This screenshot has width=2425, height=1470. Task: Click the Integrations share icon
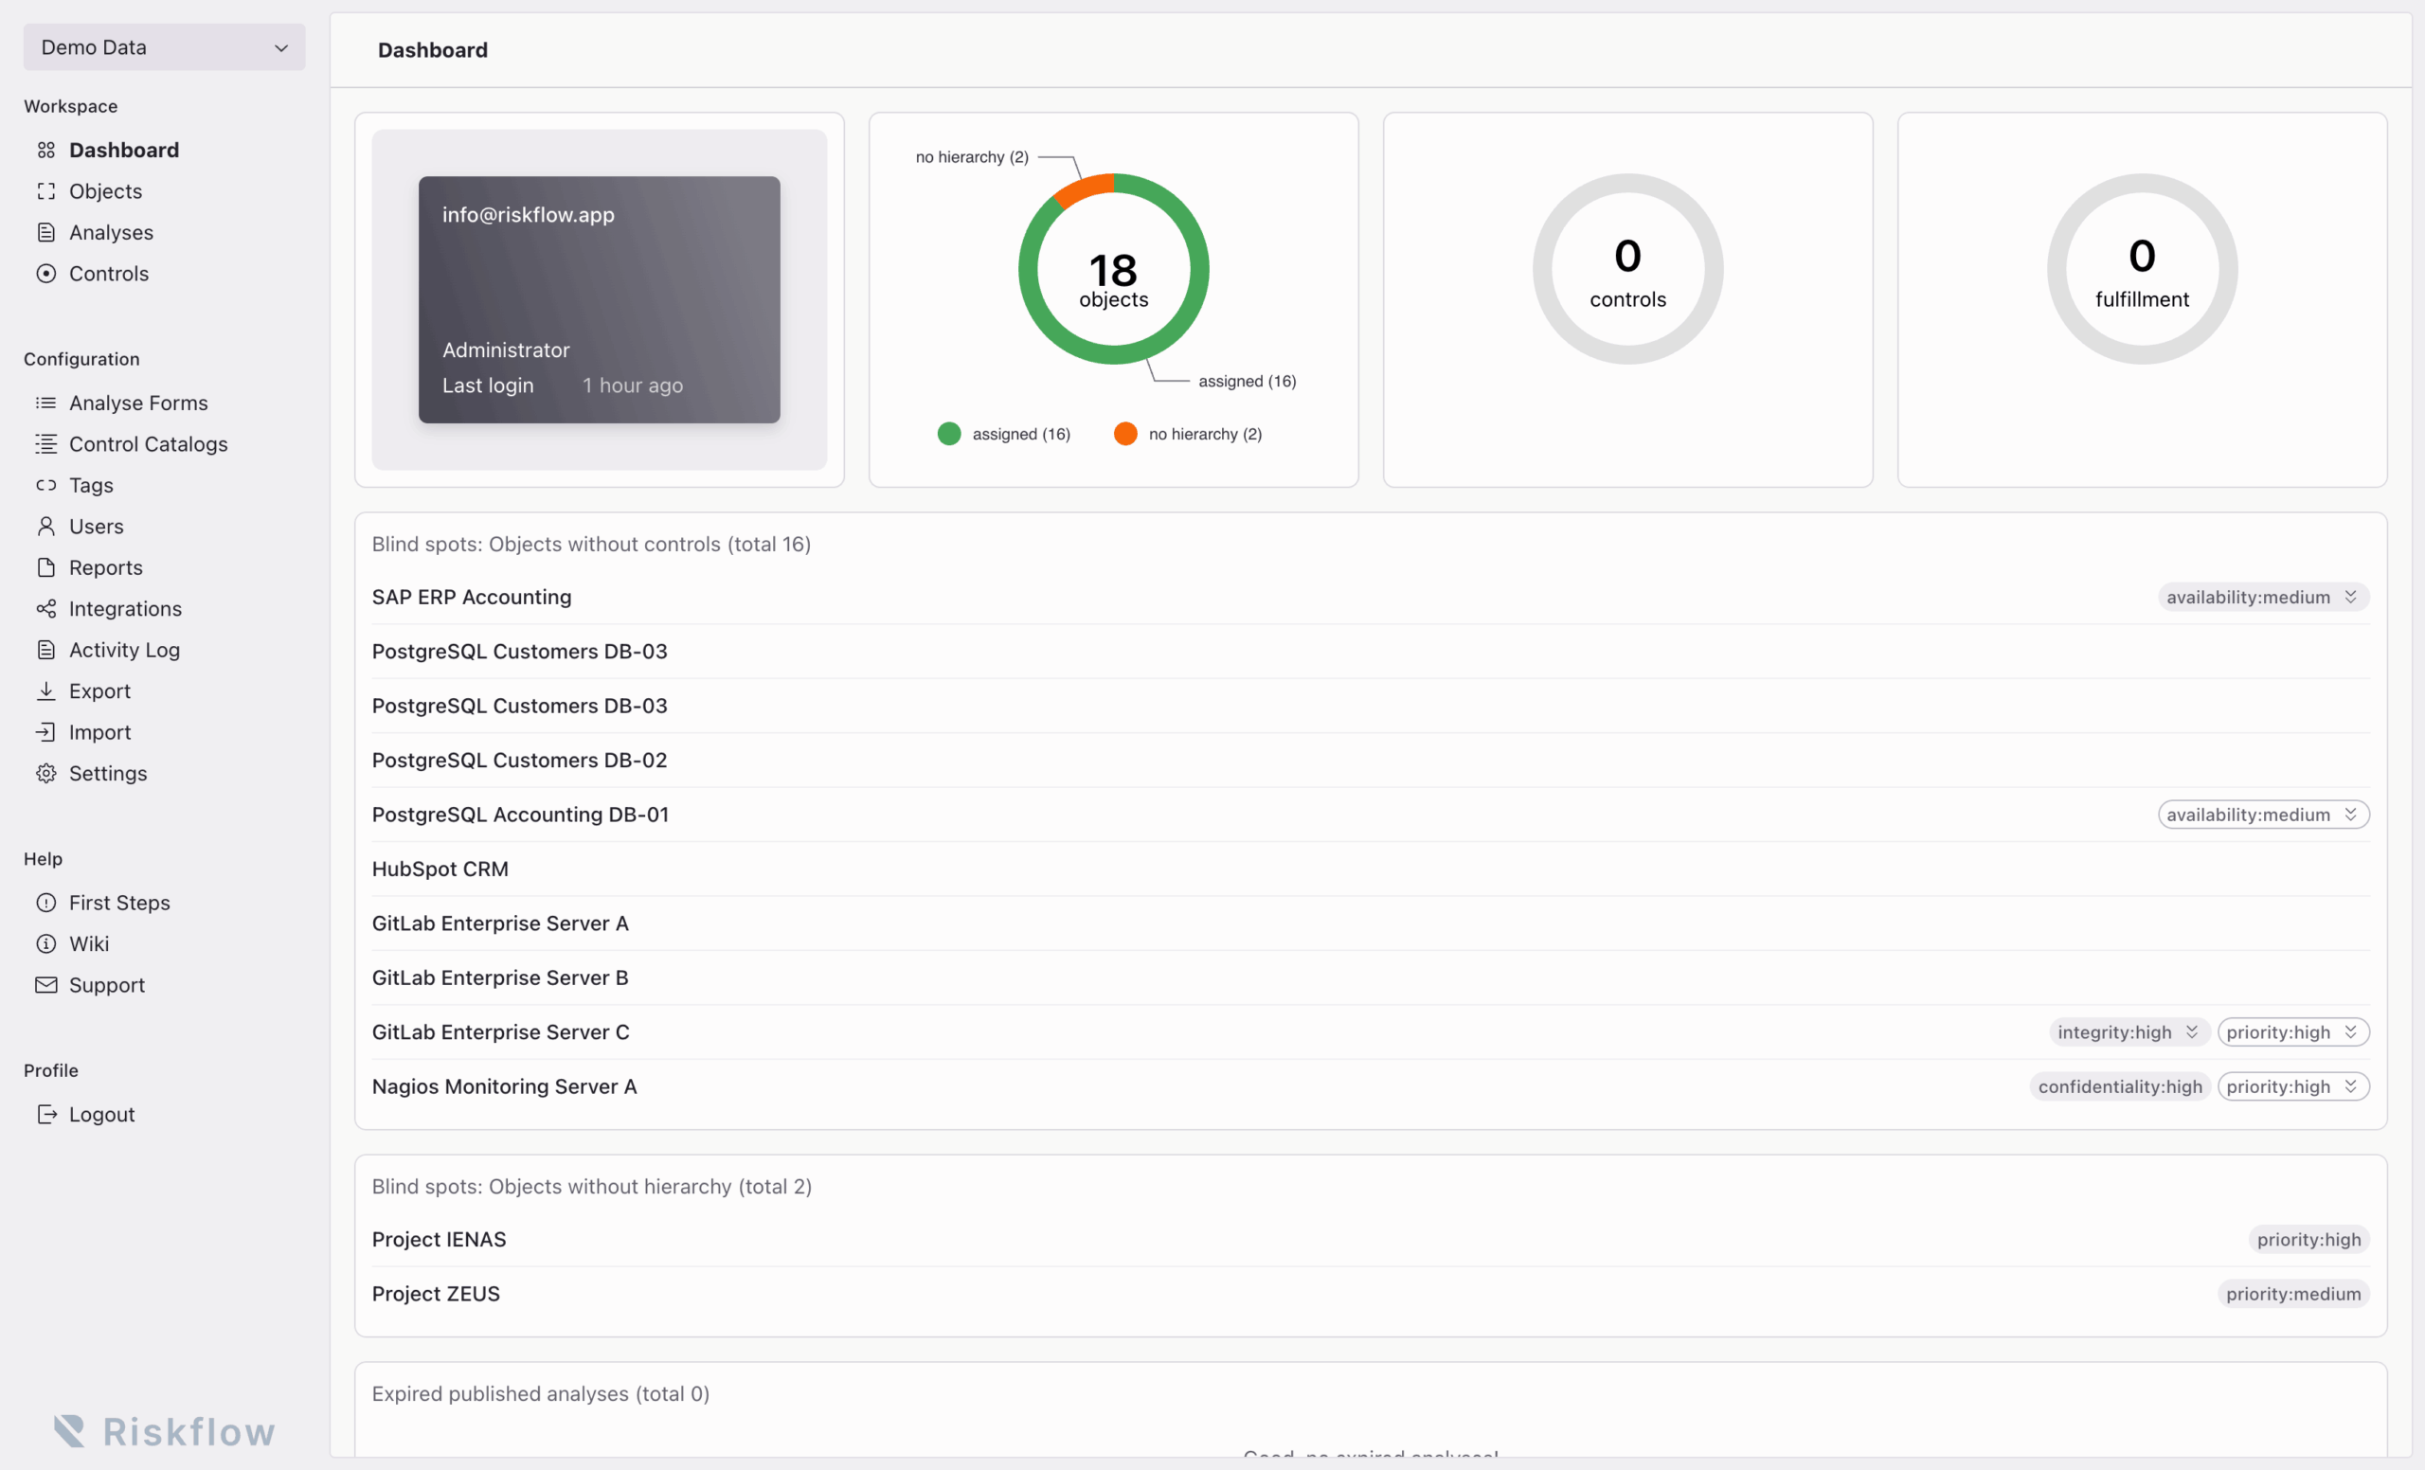(x=46, y=608)
